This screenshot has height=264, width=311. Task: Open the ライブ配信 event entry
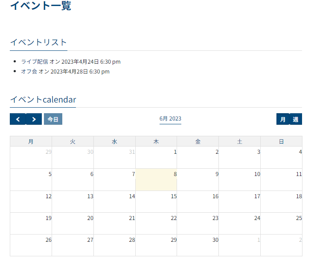[x=35, y=62]
